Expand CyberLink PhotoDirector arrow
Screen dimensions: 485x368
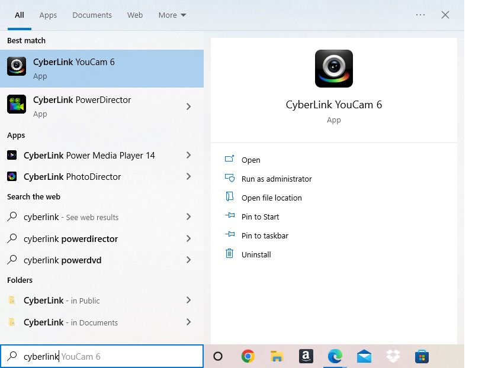pos(188,176)
